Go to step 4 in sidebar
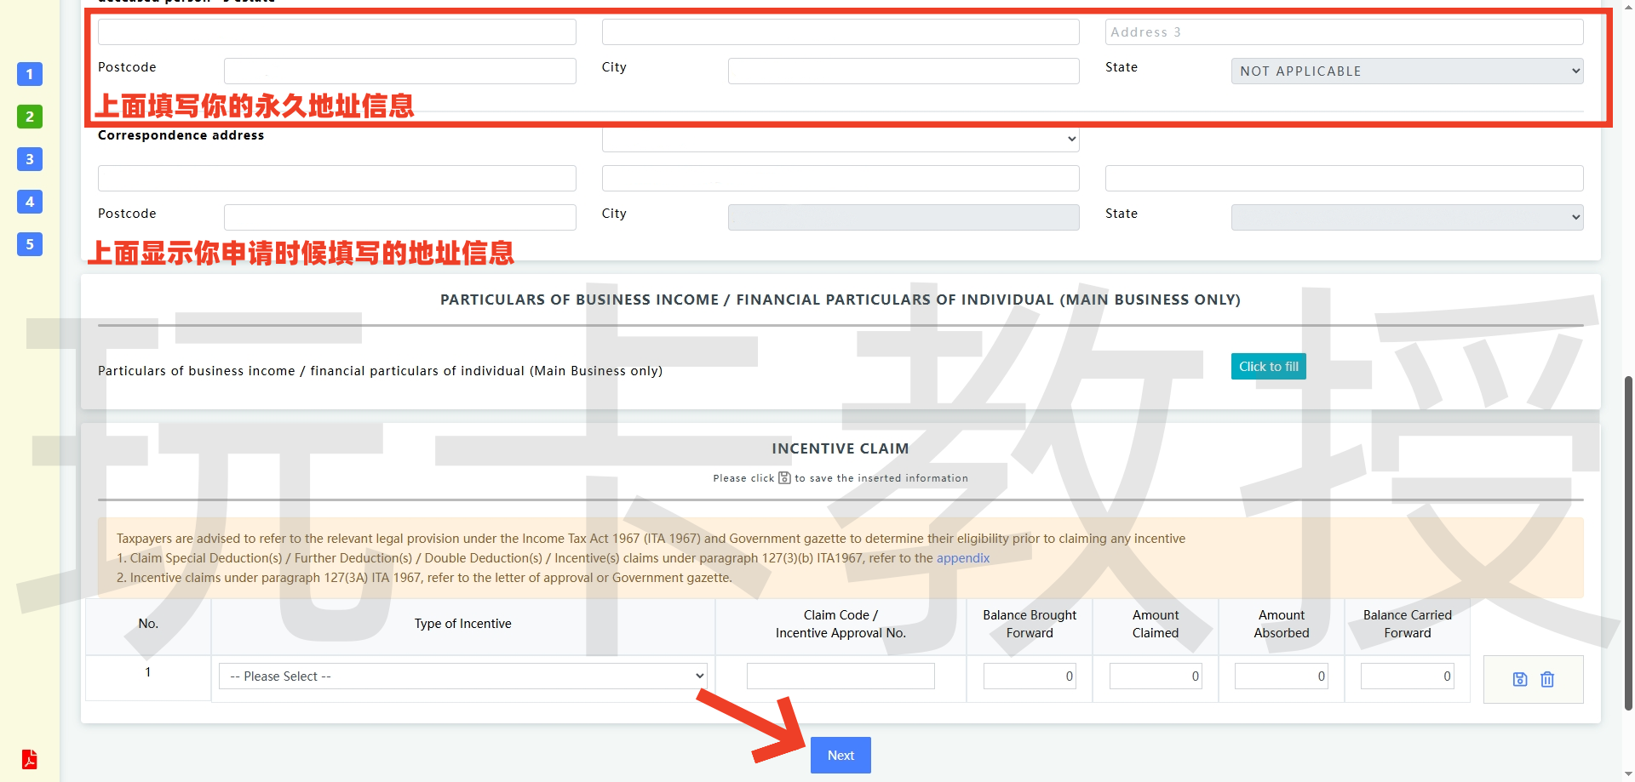Screen dimensions: 1635x782 [30, 202]
